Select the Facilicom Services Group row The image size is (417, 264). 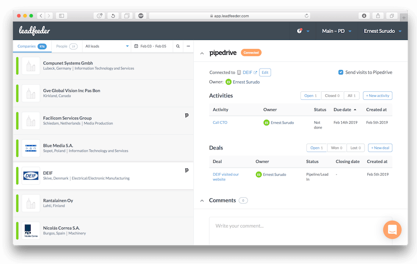click(x=103, y=121)
